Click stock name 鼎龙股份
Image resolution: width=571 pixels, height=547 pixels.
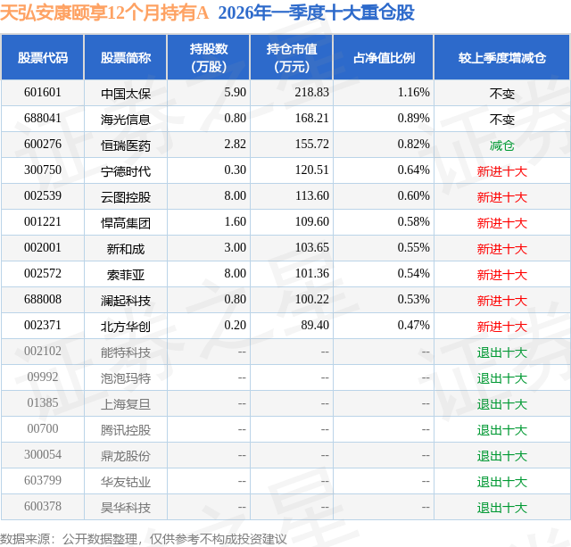coord(126,456)
